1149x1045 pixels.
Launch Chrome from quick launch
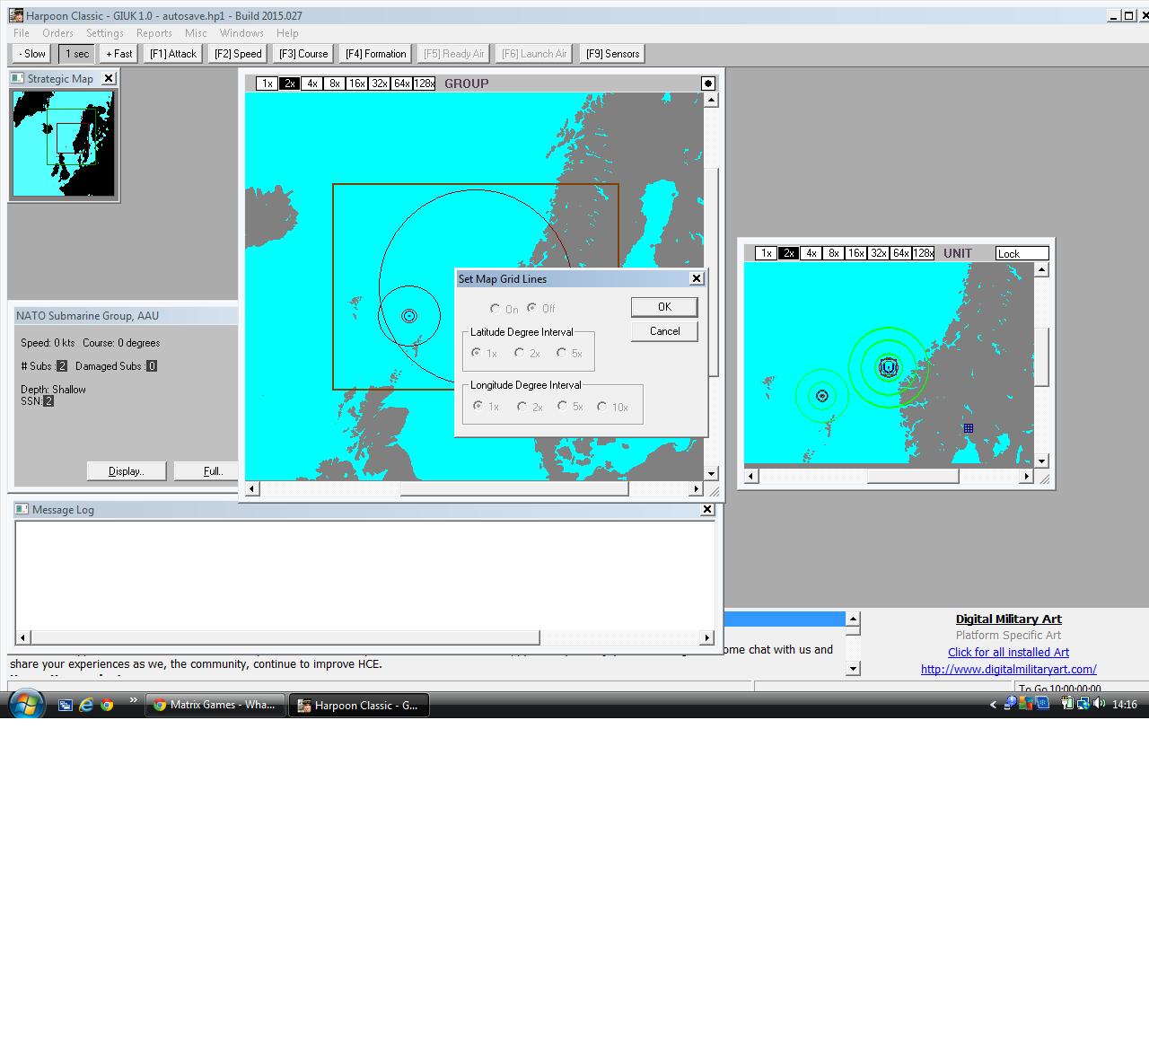click(x=107, y=705)
